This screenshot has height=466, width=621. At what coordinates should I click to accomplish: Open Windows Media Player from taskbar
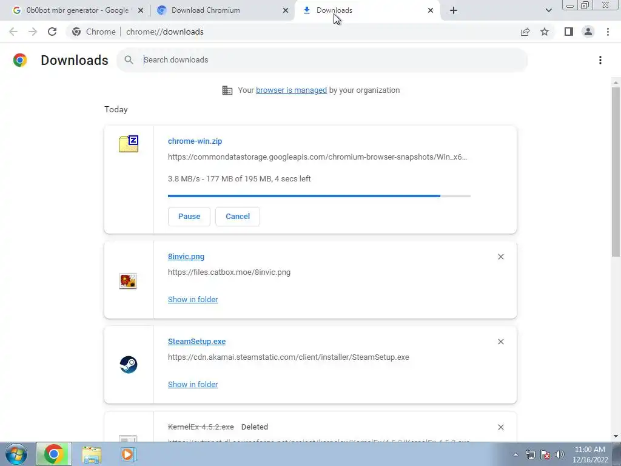(128, 454)
